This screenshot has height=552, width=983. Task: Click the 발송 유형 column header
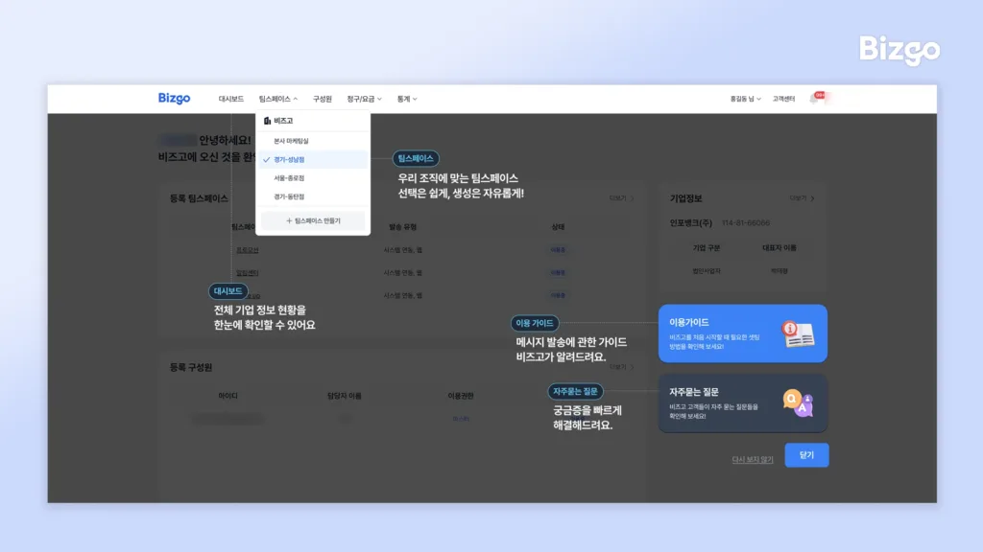pyautogui.click(x=402, y=227)
